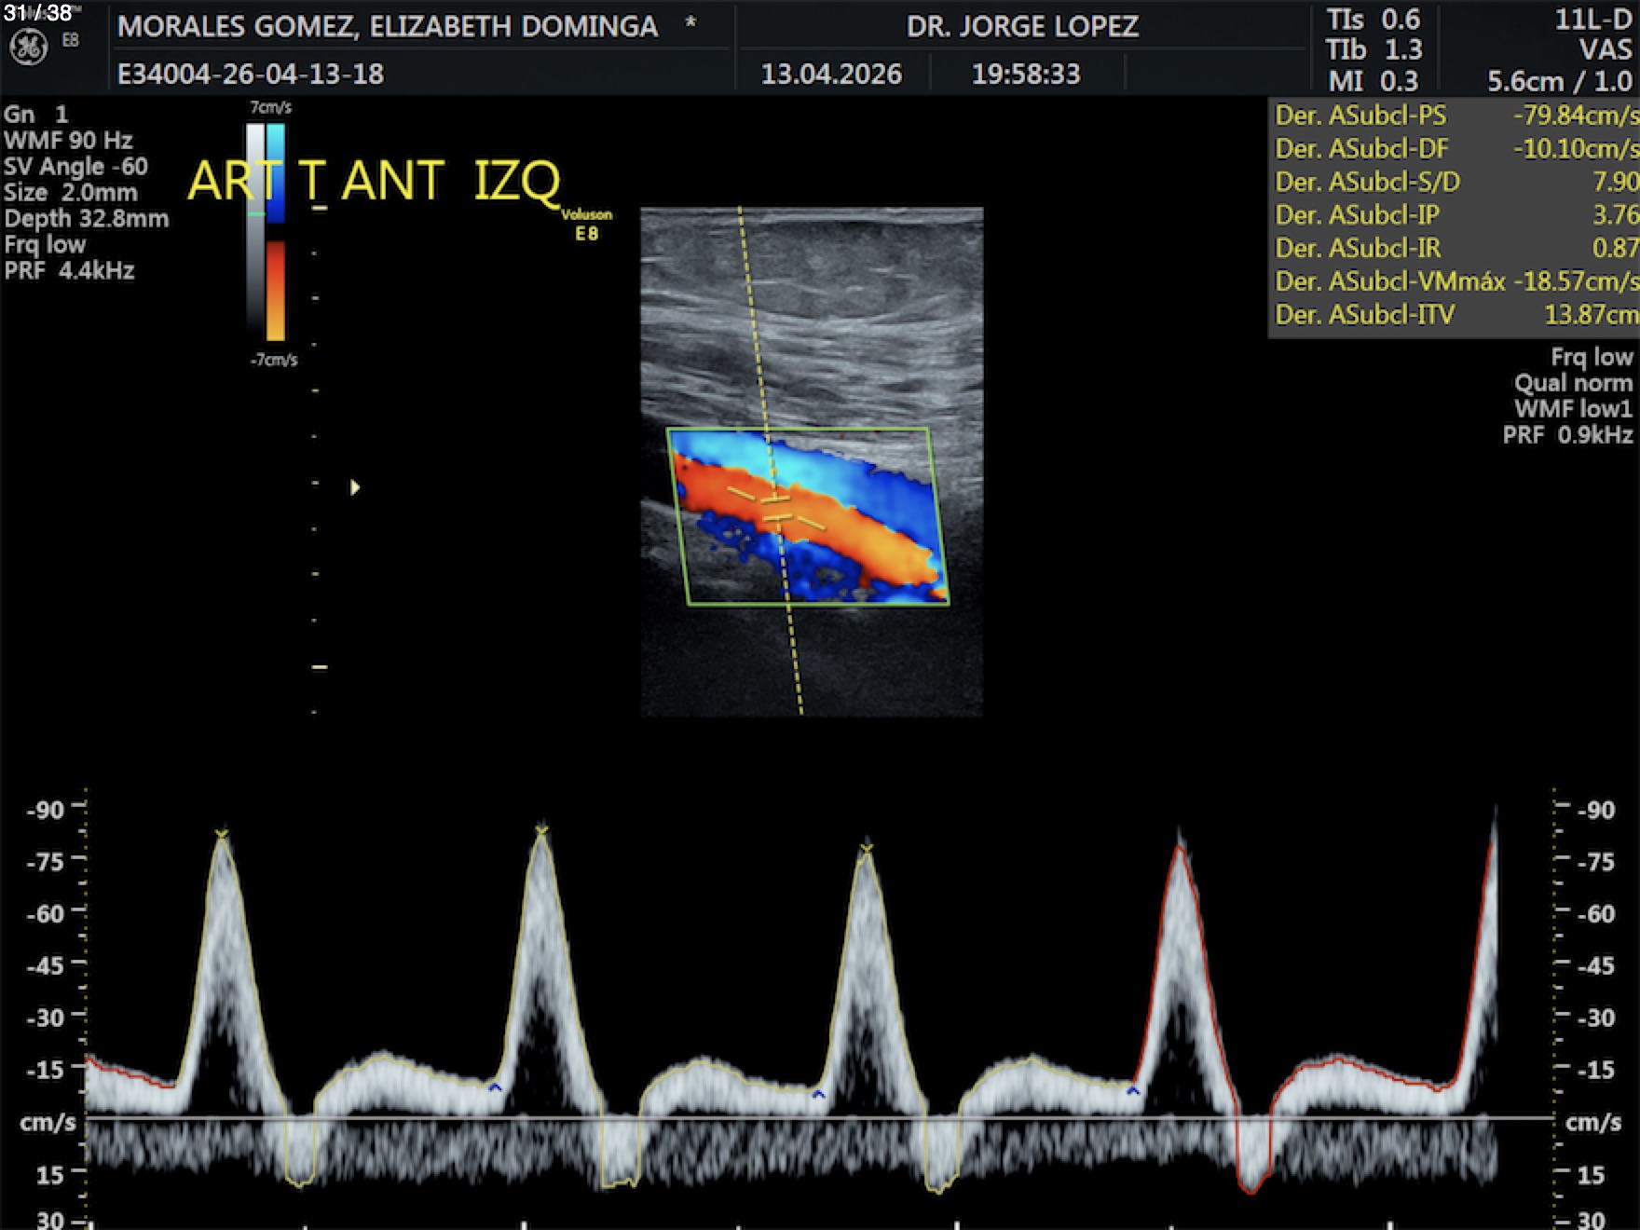Click the SV Angle -60 parameter
Screen dimensions: 1640x1230
[75, 167]
